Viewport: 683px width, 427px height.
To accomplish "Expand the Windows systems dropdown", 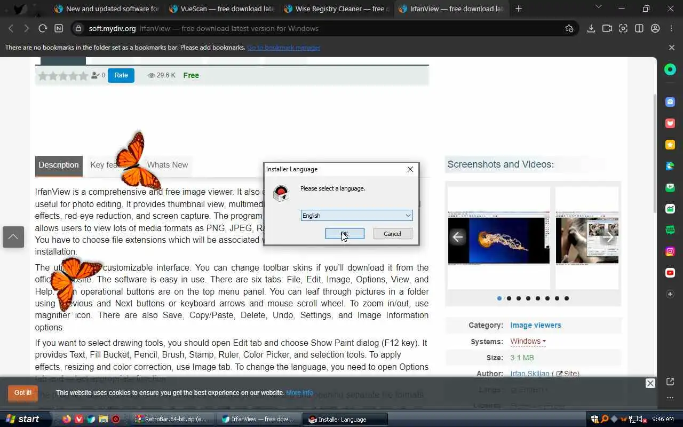I will coord(528,341).
